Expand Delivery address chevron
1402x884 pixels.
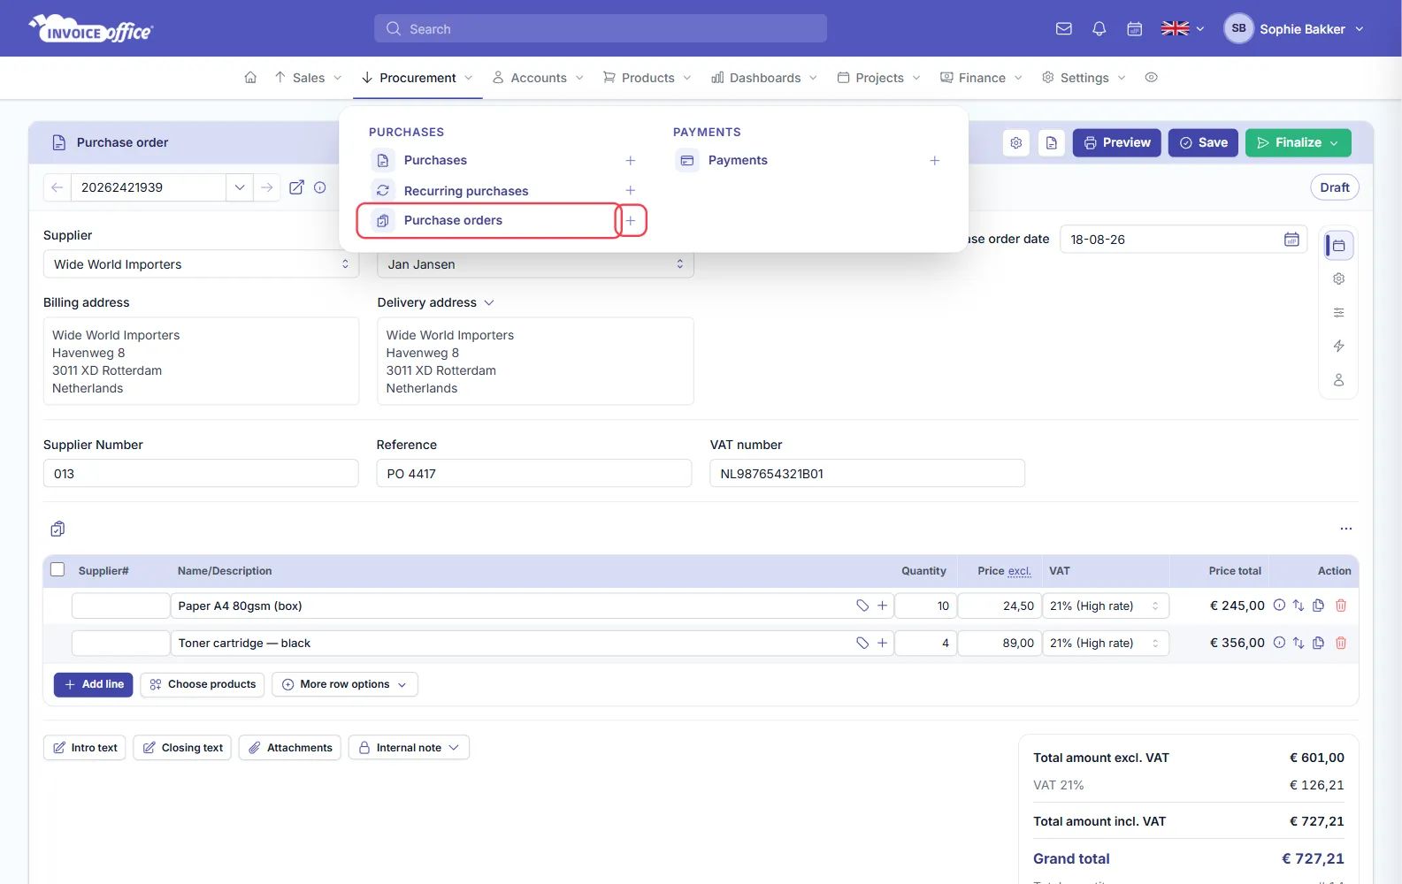click(489, 302)
